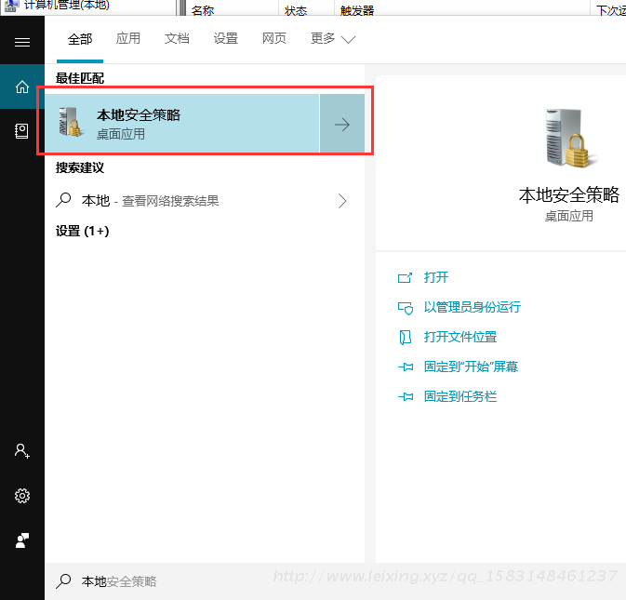Expand the 本地 web search suggestion chevron
Image resolution: width=626 pixels, height=600 pixels.
(342, 201)
